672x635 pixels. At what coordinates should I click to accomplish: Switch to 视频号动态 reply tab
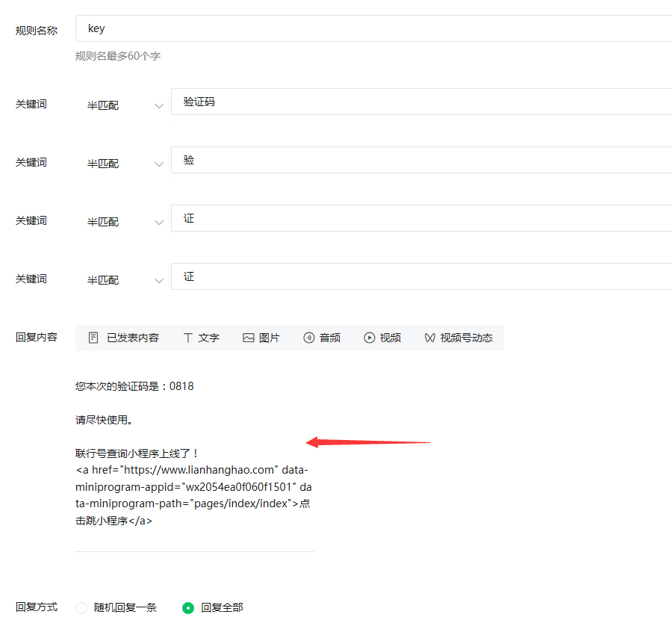(458, 338)
